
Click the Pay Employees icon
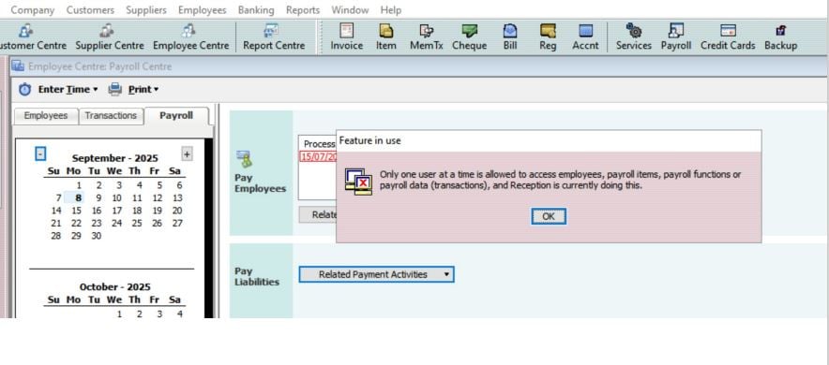coord(244,159)
